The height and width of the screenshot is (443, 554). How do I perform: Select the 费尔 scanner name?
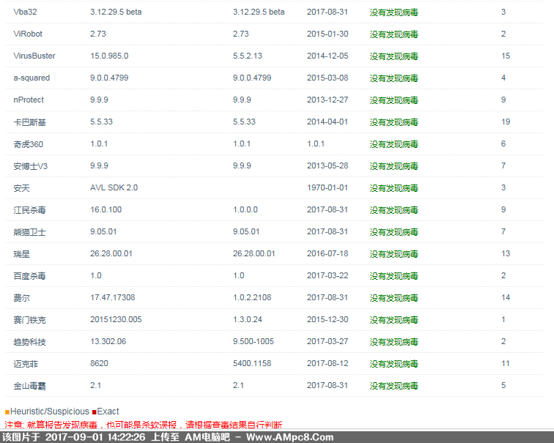click(21, 298)
